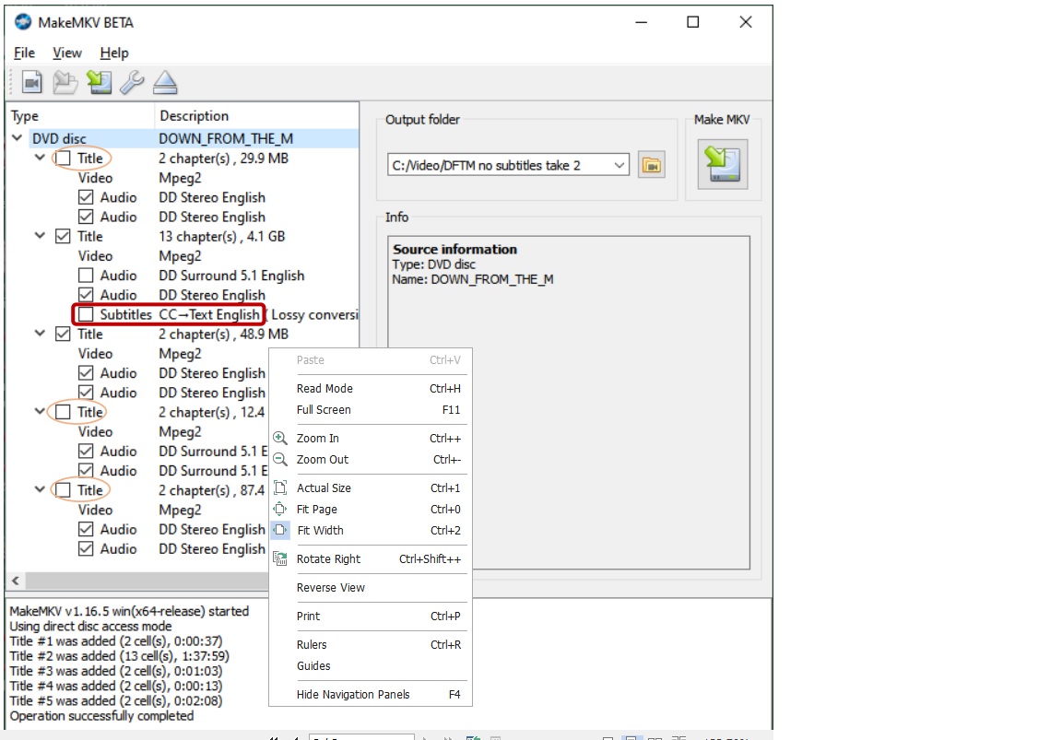Image resolution: width=1062 pixels, height=740 pixels.
Task: Open preferences via the wrench icon
Action: [132, 83]
